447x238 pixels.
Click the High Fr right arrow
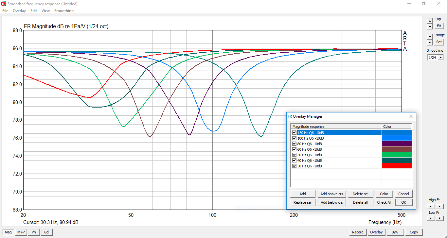point(439,206)
